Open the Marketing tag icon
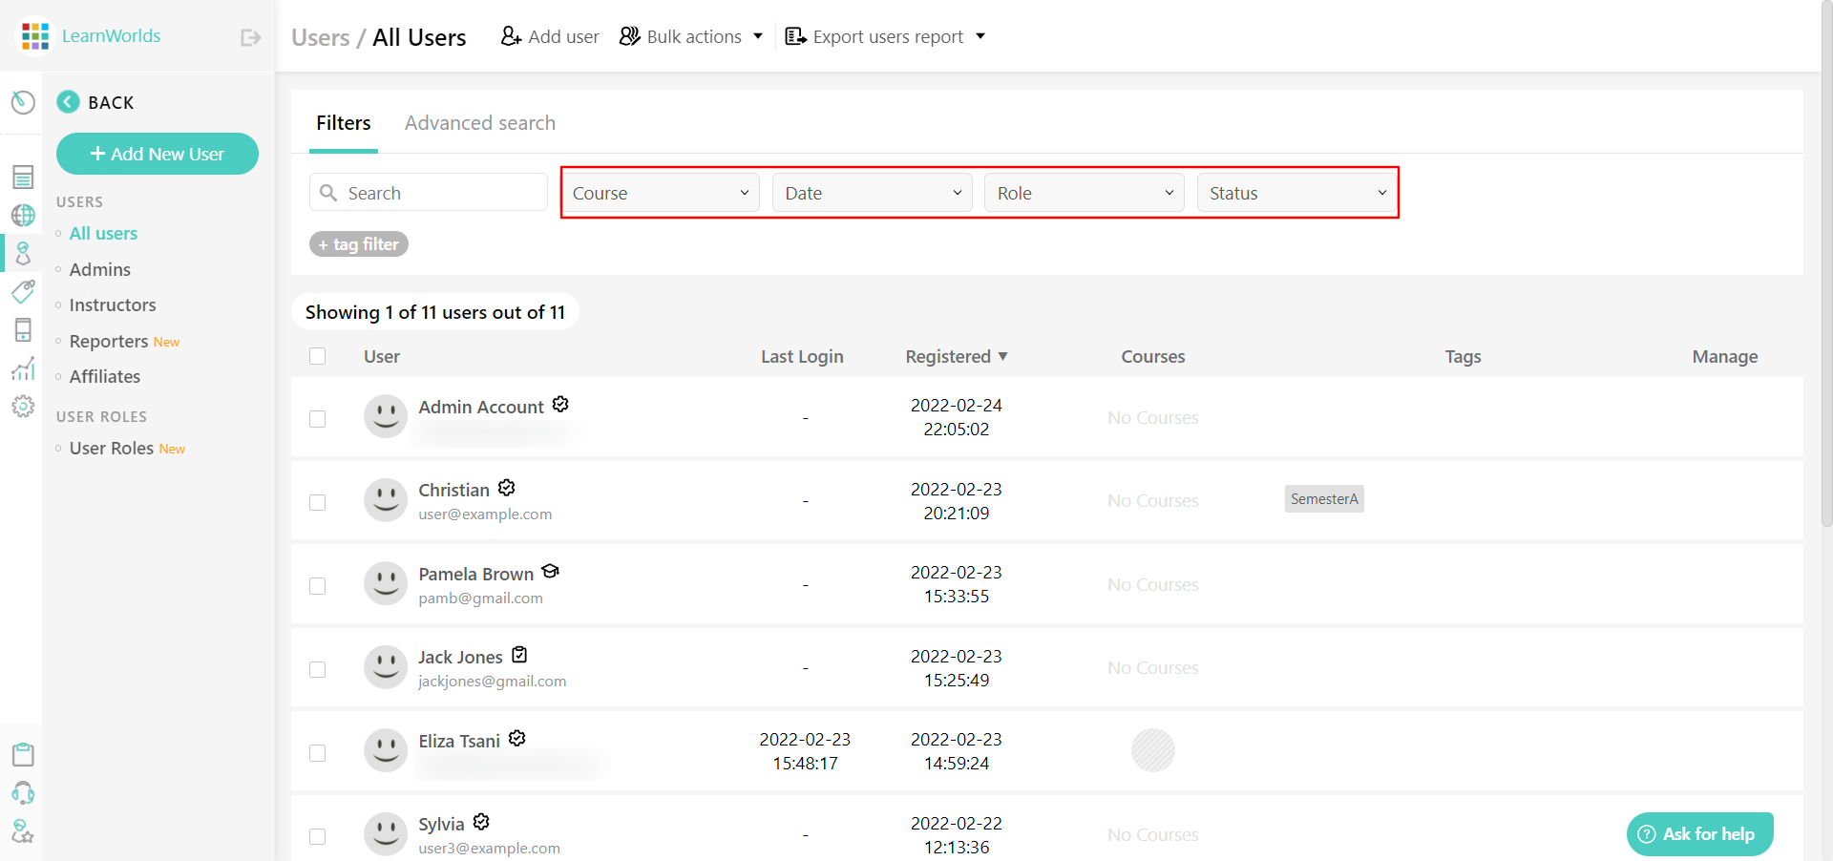1833x861 pixels. (23, 292)
